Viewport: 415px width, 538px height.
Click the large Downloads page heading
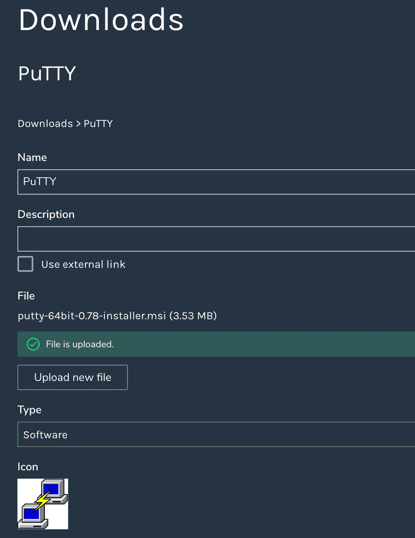[x=101, y=20]
